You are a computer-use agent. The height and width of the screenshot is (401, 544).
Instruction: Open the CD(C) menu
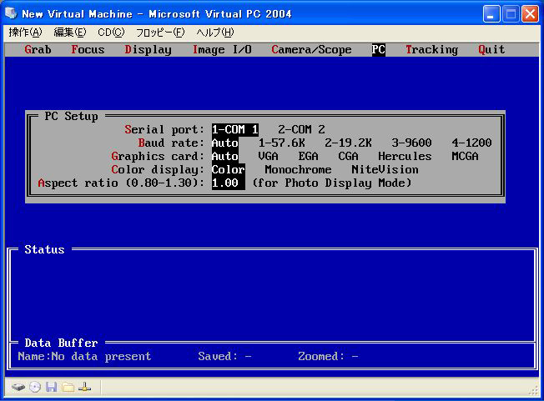pyautogui.click(x=111, y=33)
